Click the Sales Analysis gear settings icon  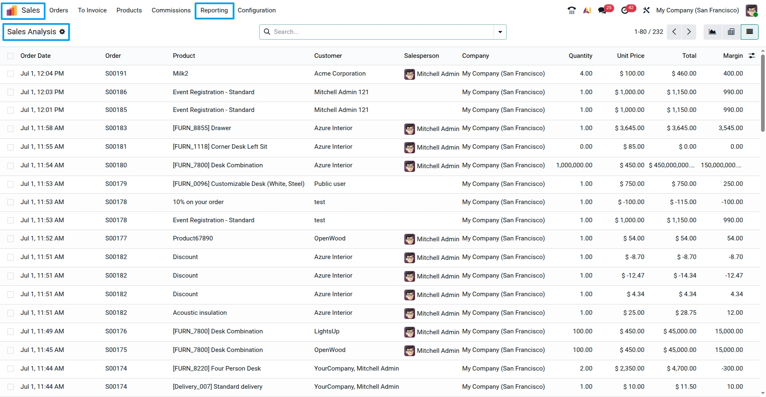[62, 31]
